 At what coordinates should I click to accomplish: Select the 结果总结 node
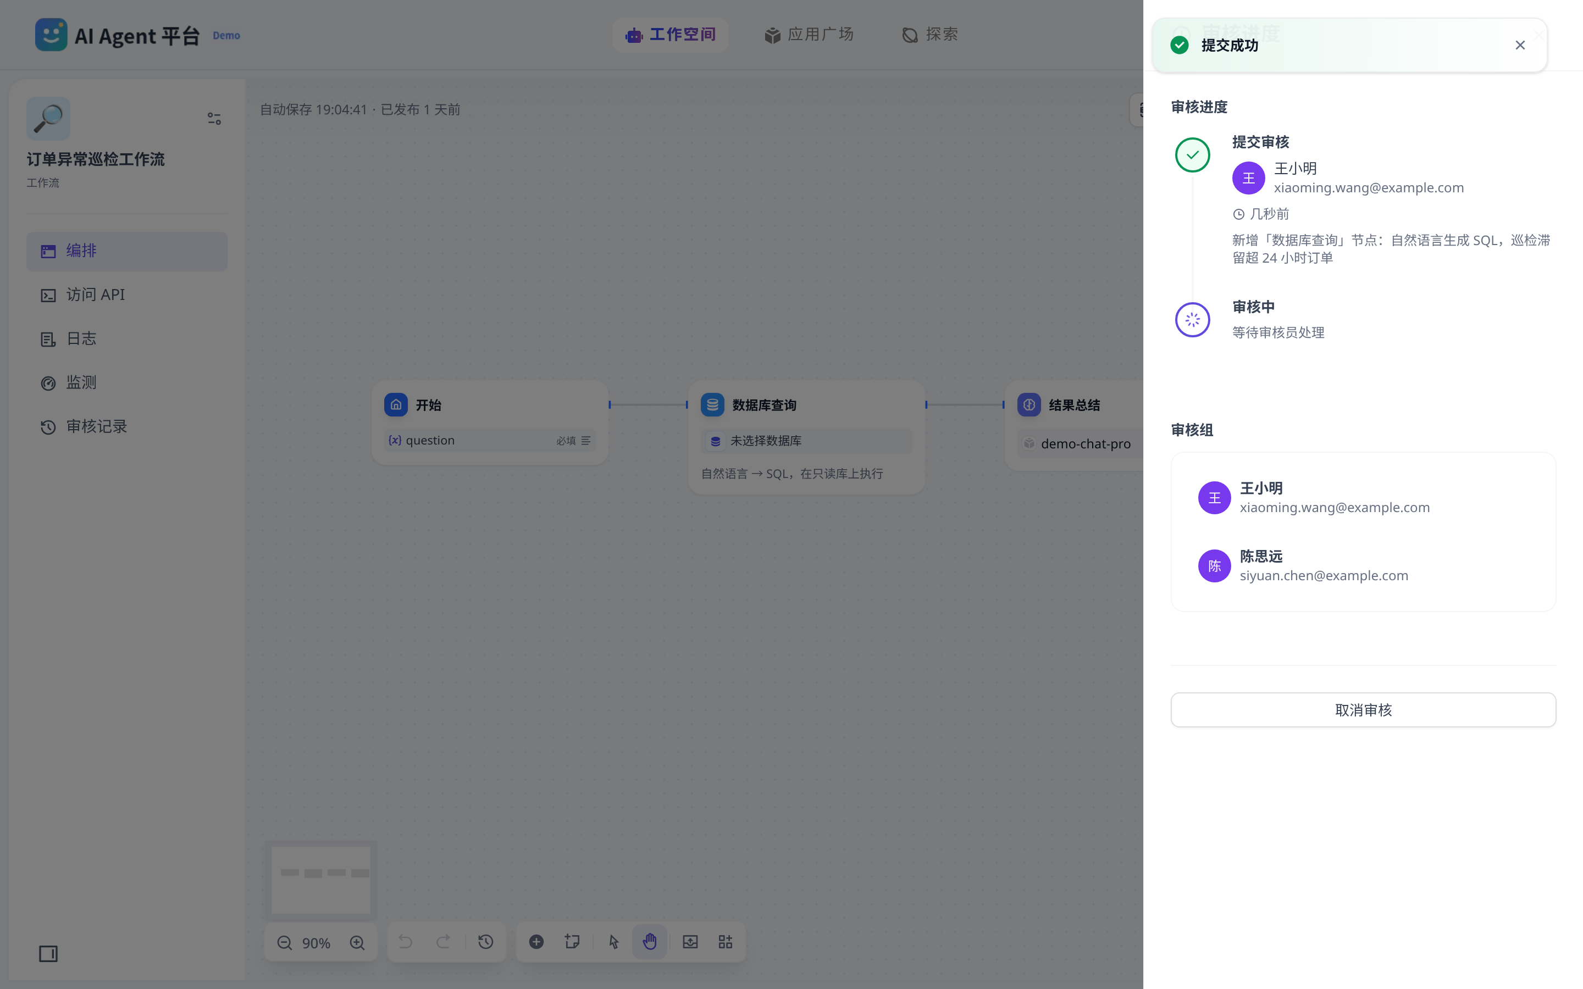pos(1074,426)
